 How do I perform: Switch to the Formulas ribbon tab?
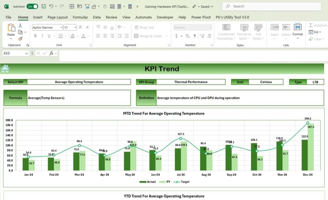point(79,17)
